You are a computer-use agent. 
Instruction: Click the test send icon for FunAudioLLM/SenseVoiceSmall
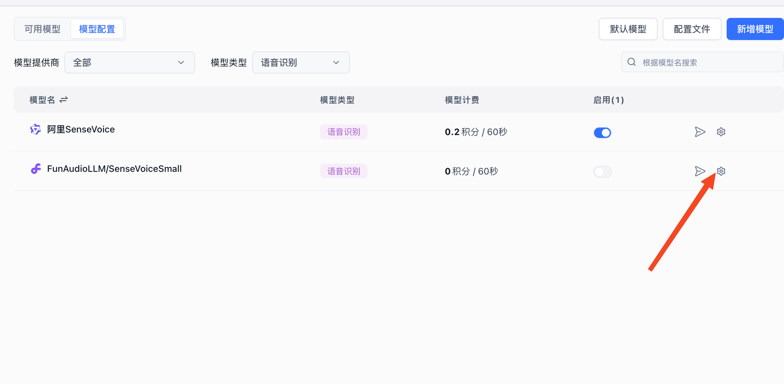click(700, 171)
